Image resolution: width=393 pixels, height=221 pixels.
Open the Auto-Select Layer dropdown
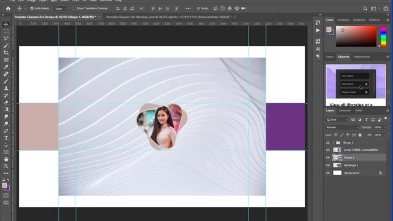pos(61,9)
